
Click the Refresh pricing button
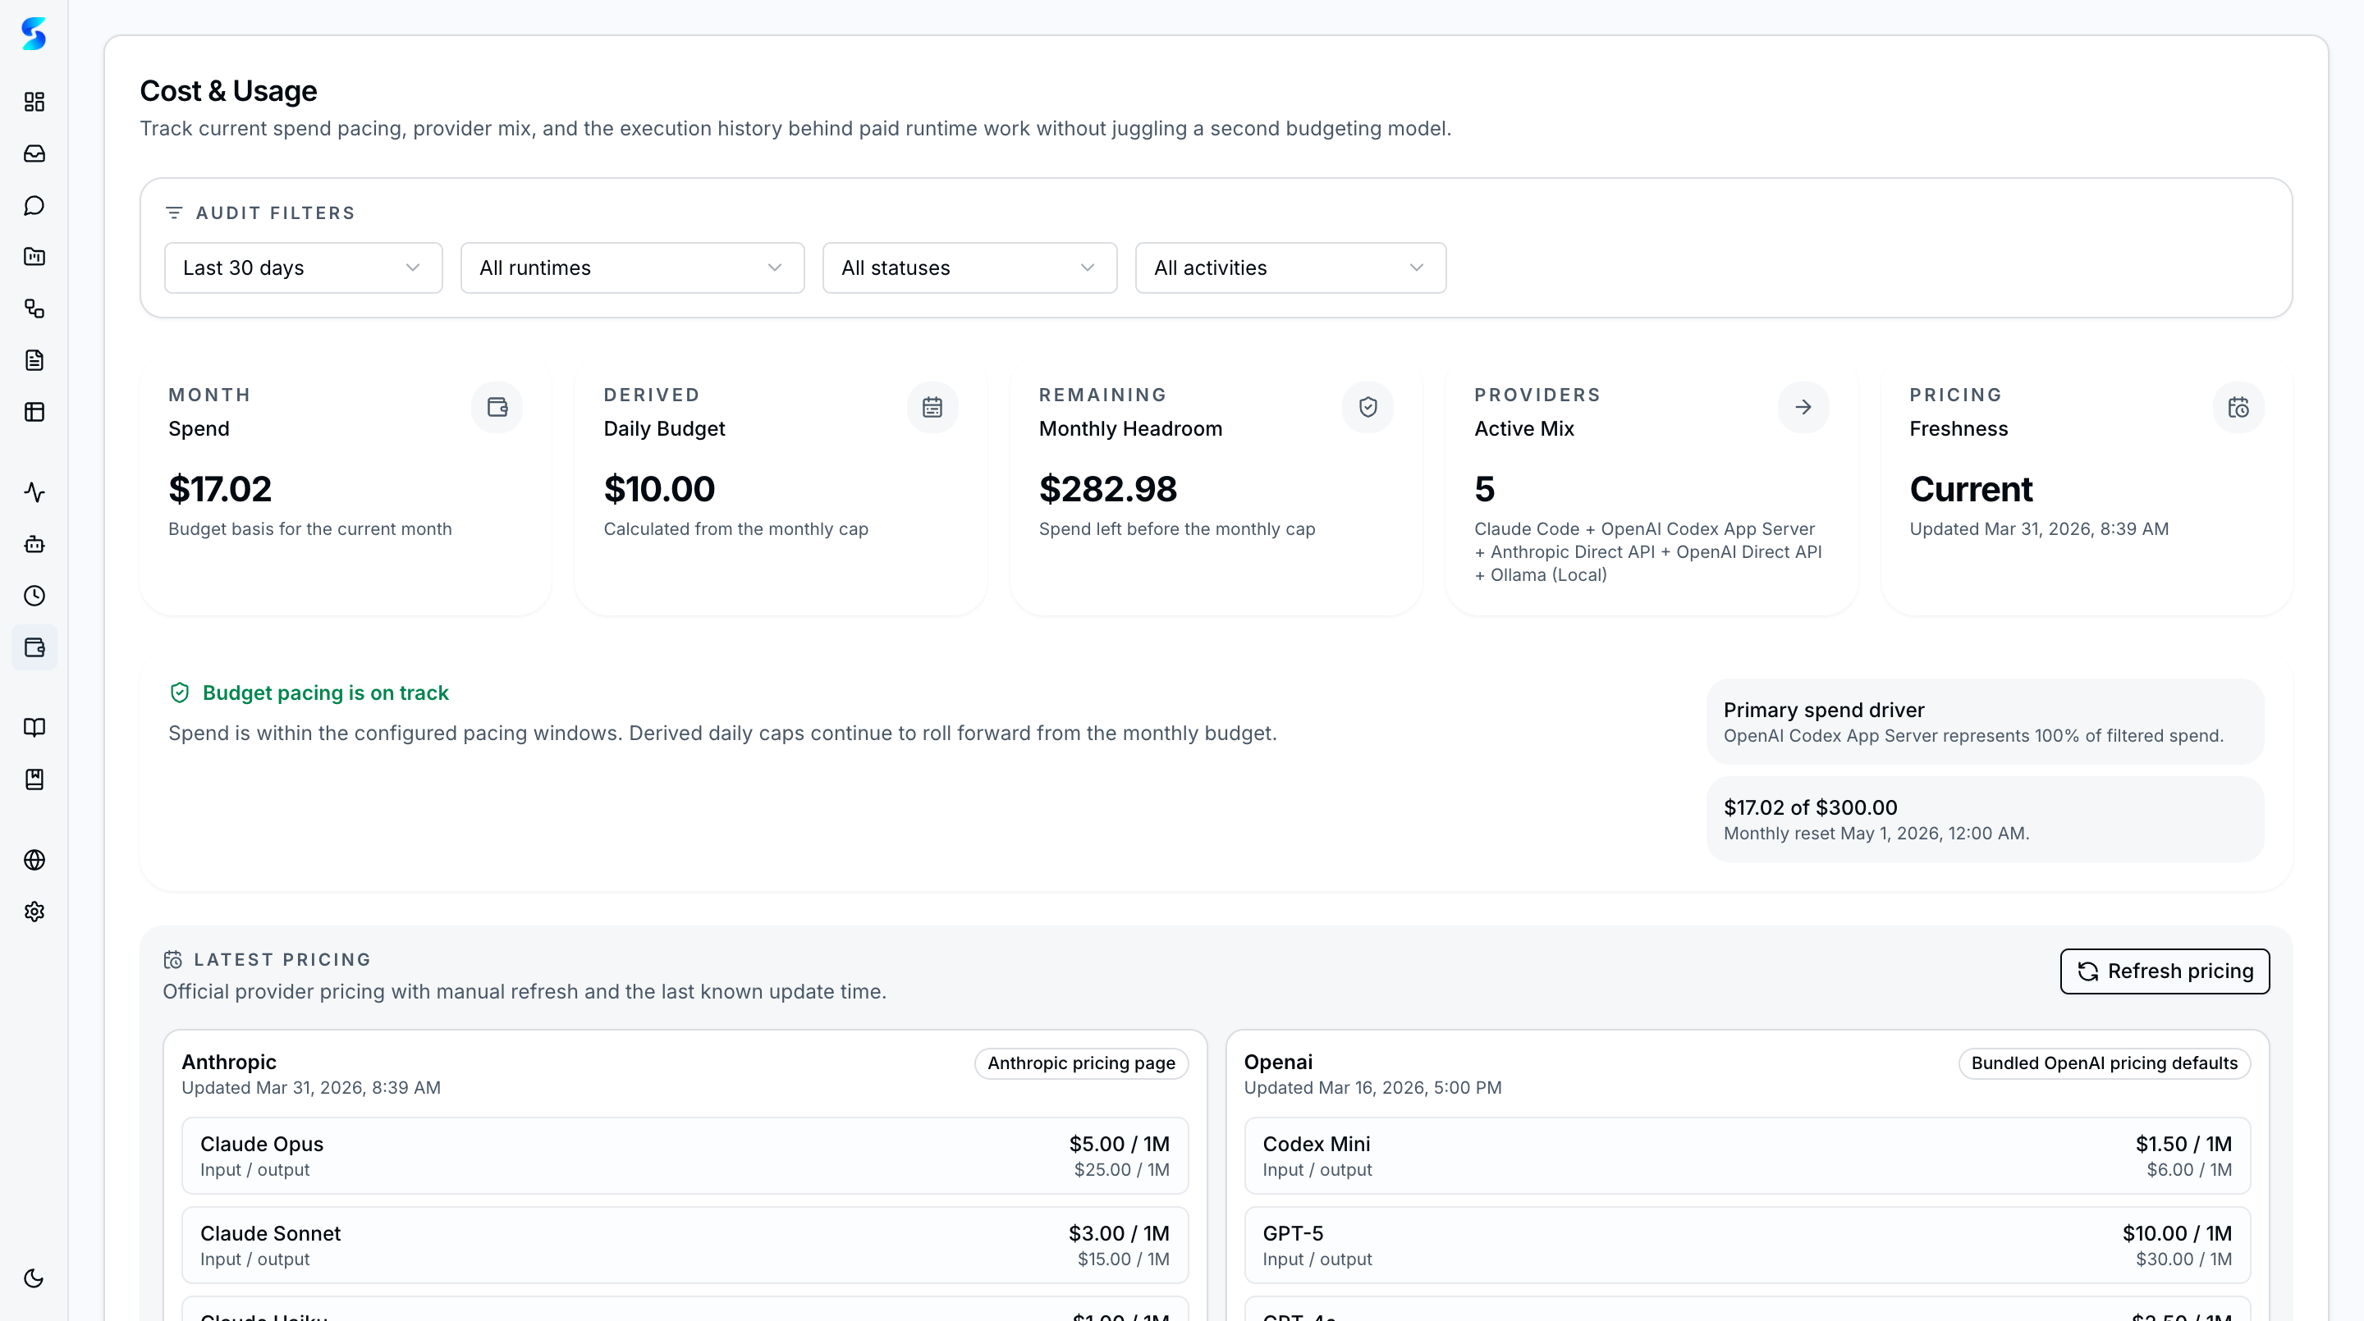(x=2164, y=971)
